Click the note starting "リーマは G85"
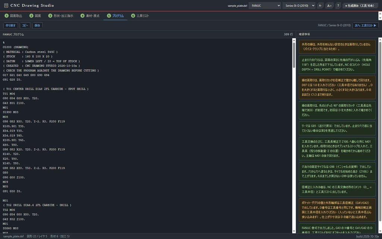 pyautogui.click(x=337, y=128)
